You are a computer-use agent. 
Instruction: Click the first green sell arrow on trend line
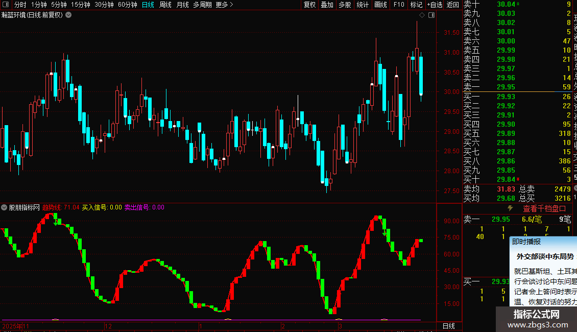tap(56, 223)
